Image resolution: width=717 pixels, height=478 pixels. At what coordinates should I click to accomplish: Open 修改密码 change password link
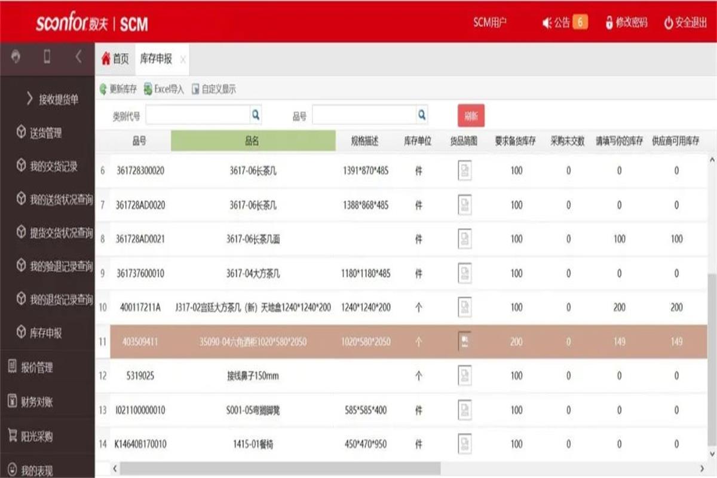tap(626, 23)
